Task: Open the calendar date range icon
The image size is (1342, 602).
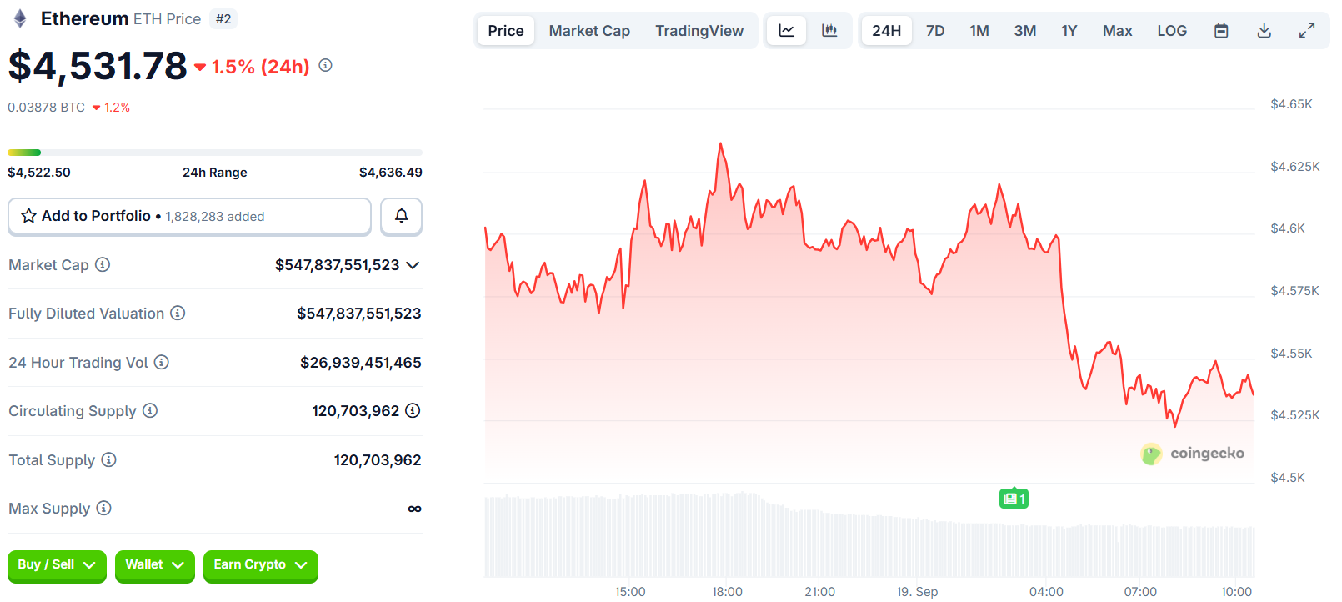Action: [x=1221, y=31]
